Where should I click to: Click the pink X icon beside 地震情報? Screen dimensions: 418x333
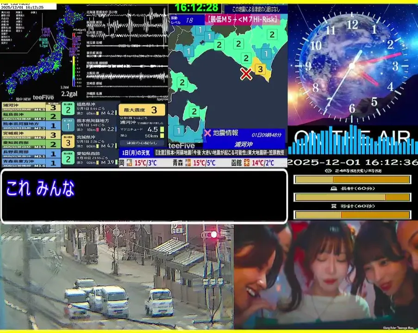point(207,133)
